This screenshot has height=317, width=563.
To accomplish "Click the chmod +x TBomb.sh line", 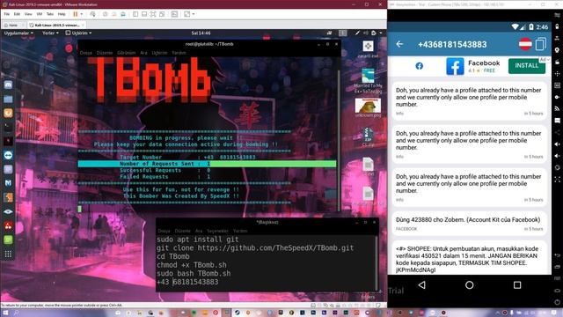I will click(x=192, y=265).
